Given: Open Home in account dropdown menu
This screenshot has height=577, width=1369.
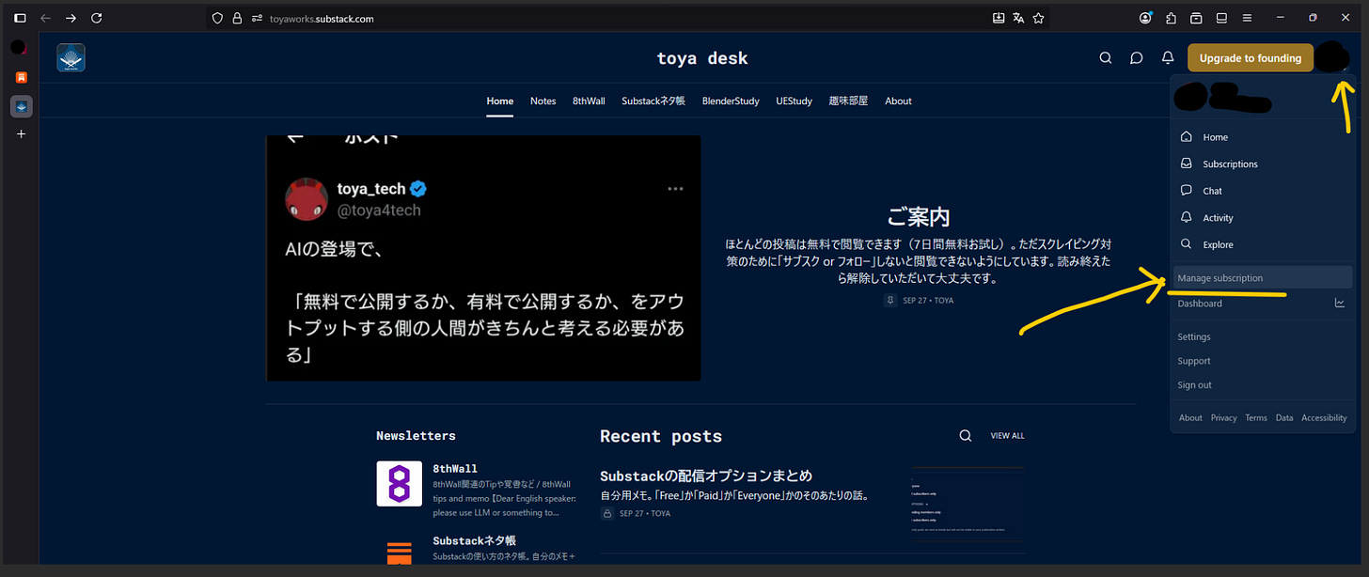Looking at the screenshot, I should pyautogui.click(x=1263, y=137).
